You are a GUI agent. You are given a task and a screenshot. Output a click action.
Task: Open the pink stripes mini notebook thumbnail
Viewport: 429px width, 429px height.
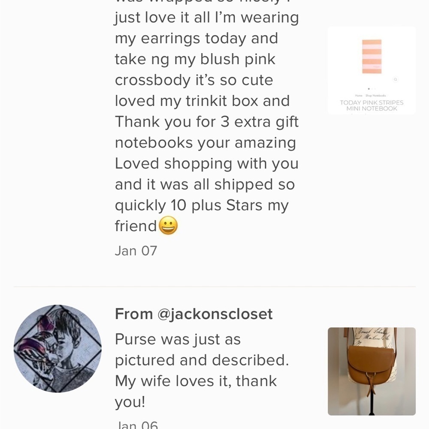[372, 70]
